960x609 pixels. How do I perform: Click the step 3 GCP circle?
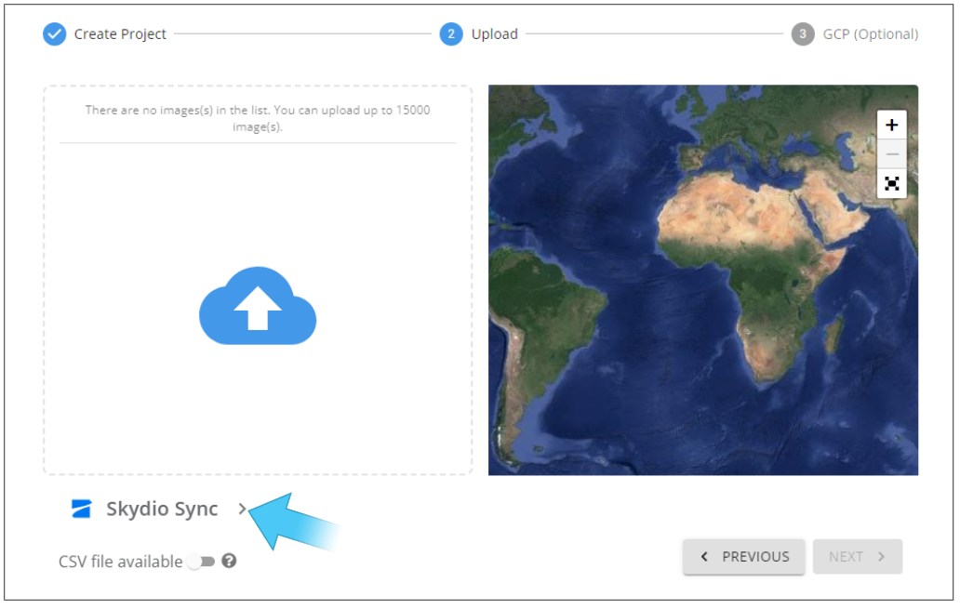click(803, 34)
